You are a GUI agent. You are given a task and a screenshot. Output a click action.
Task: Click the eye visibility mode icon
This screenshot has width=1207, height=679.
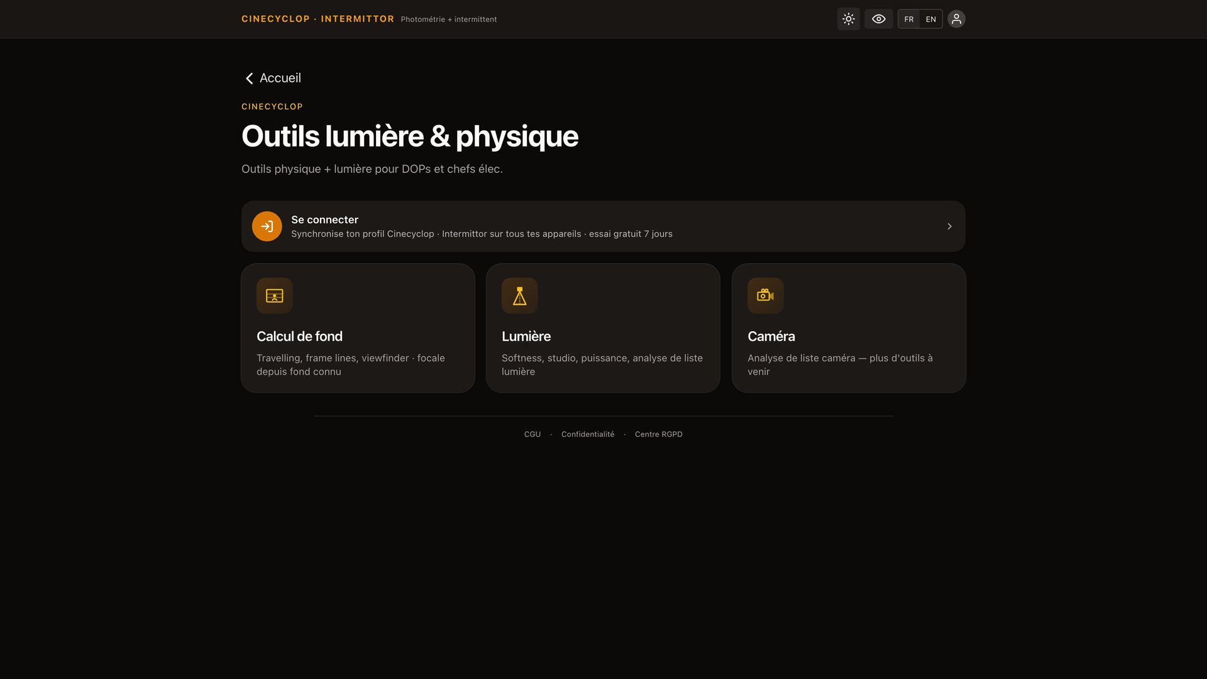pyautogui.click(x=878, y=19)
